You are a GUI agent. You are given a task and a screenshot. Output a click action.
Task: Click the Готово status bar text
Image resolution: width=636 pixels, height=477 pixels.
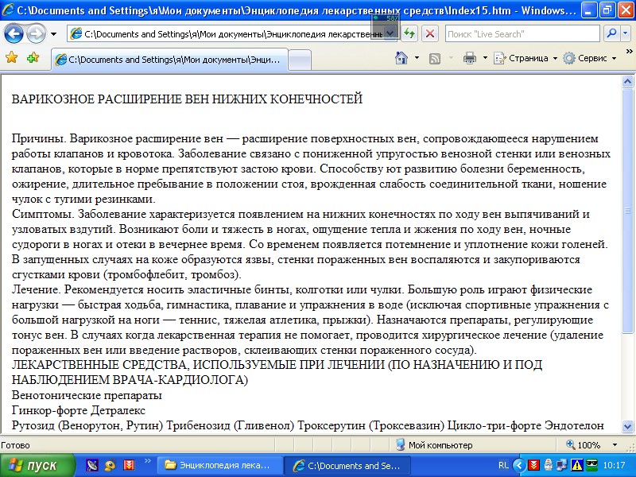(15, 445)
